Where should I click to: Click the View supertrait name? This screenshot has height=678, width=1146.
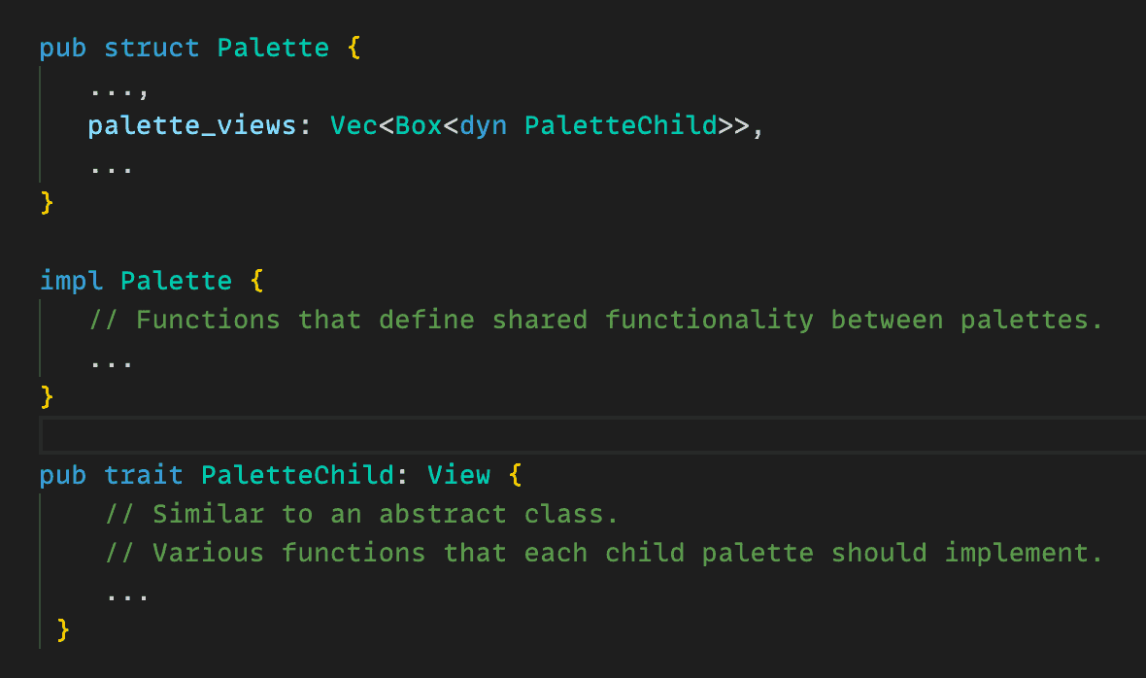point(459,475)
